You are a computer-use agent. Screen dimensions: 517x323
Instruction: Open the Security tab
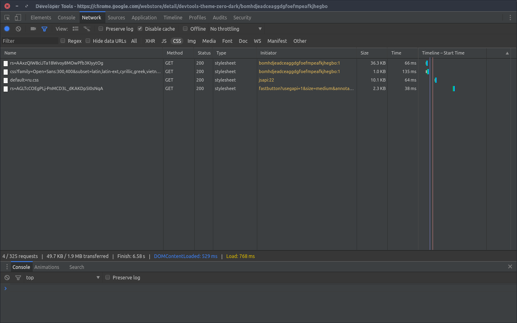242,17
